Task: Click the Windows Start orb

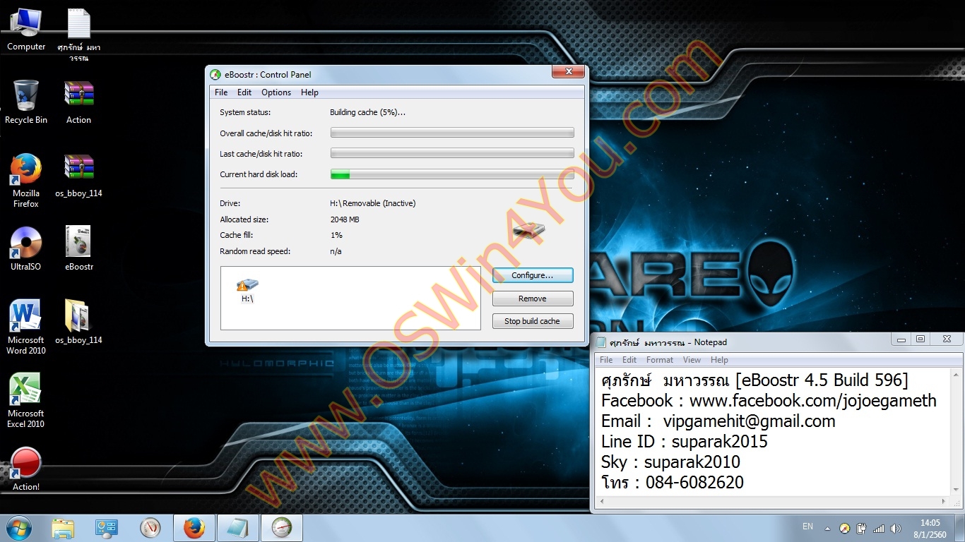Action: (x=18, y=528)
